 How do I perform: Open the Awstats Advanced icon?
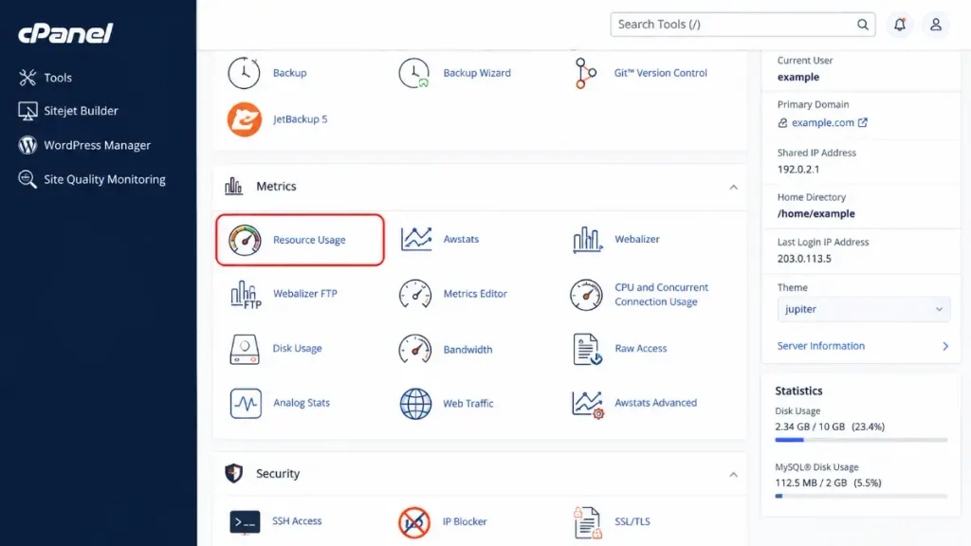tap(587, 404)
